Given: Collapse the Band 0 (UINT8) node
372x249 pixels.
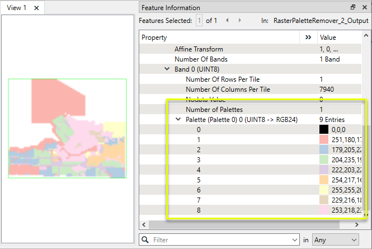Looking at the screenshot, I should 167,69.
